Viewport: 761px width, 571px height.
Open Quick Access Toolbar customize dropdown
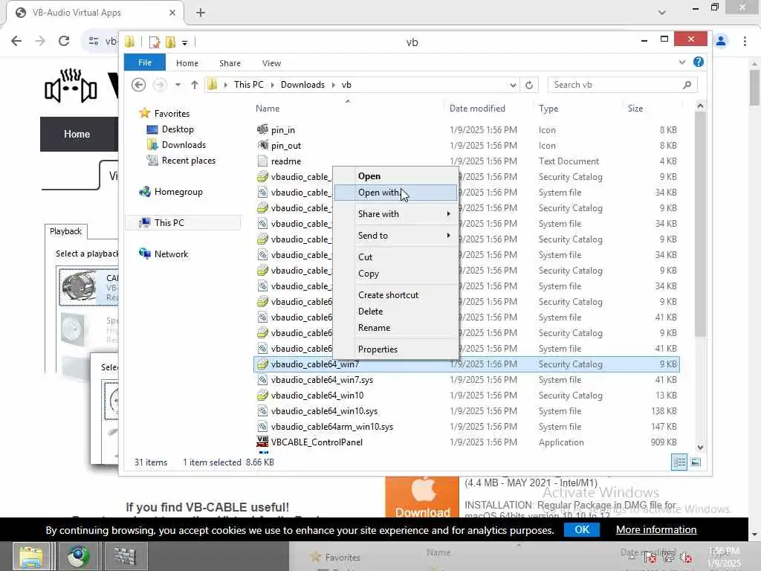pos(184,42)
